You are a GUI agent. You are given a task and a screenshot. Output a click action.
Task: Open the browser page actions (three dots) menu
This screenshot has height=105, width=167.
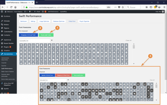(x=115, y=7)
